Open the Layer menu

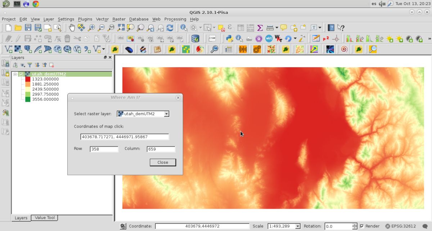pos(49,19)
